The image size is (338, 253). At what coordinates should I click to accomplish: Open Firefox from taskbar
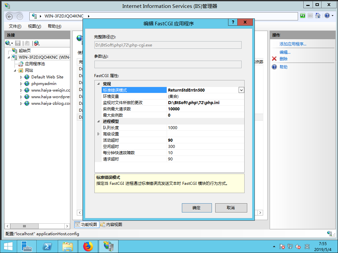[x=88, y=246]
